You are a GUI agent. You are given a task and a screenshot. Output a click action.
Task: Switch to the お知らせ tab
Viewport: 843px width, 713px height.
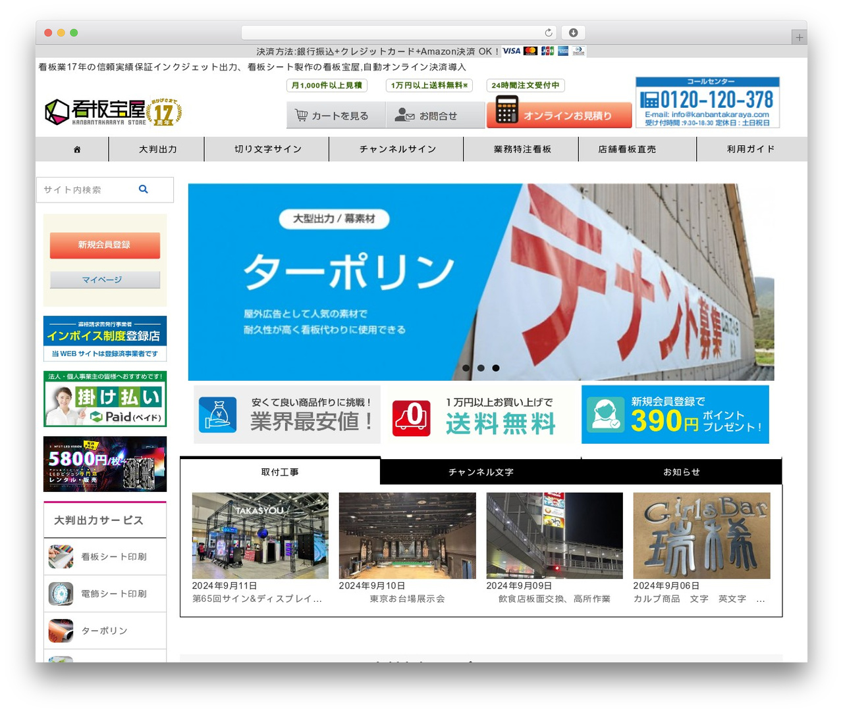click(682, 472)
